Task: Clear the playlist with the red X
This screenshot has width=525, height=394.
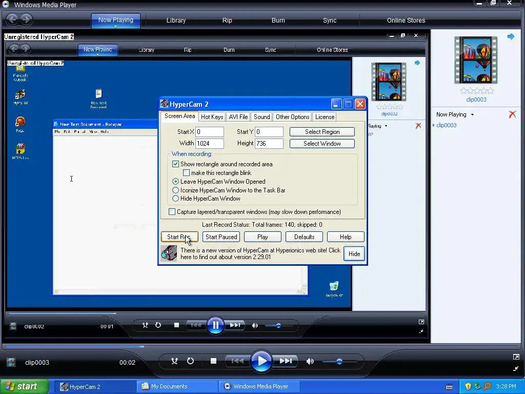Action: [512, 114]
